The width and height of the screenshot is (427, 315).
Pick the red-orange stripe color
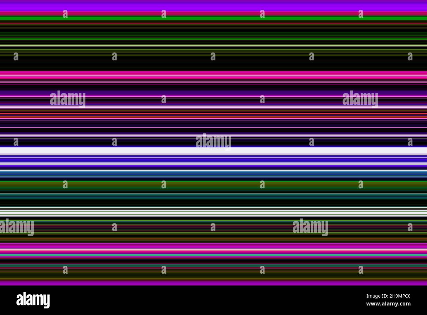coord(213,114)
